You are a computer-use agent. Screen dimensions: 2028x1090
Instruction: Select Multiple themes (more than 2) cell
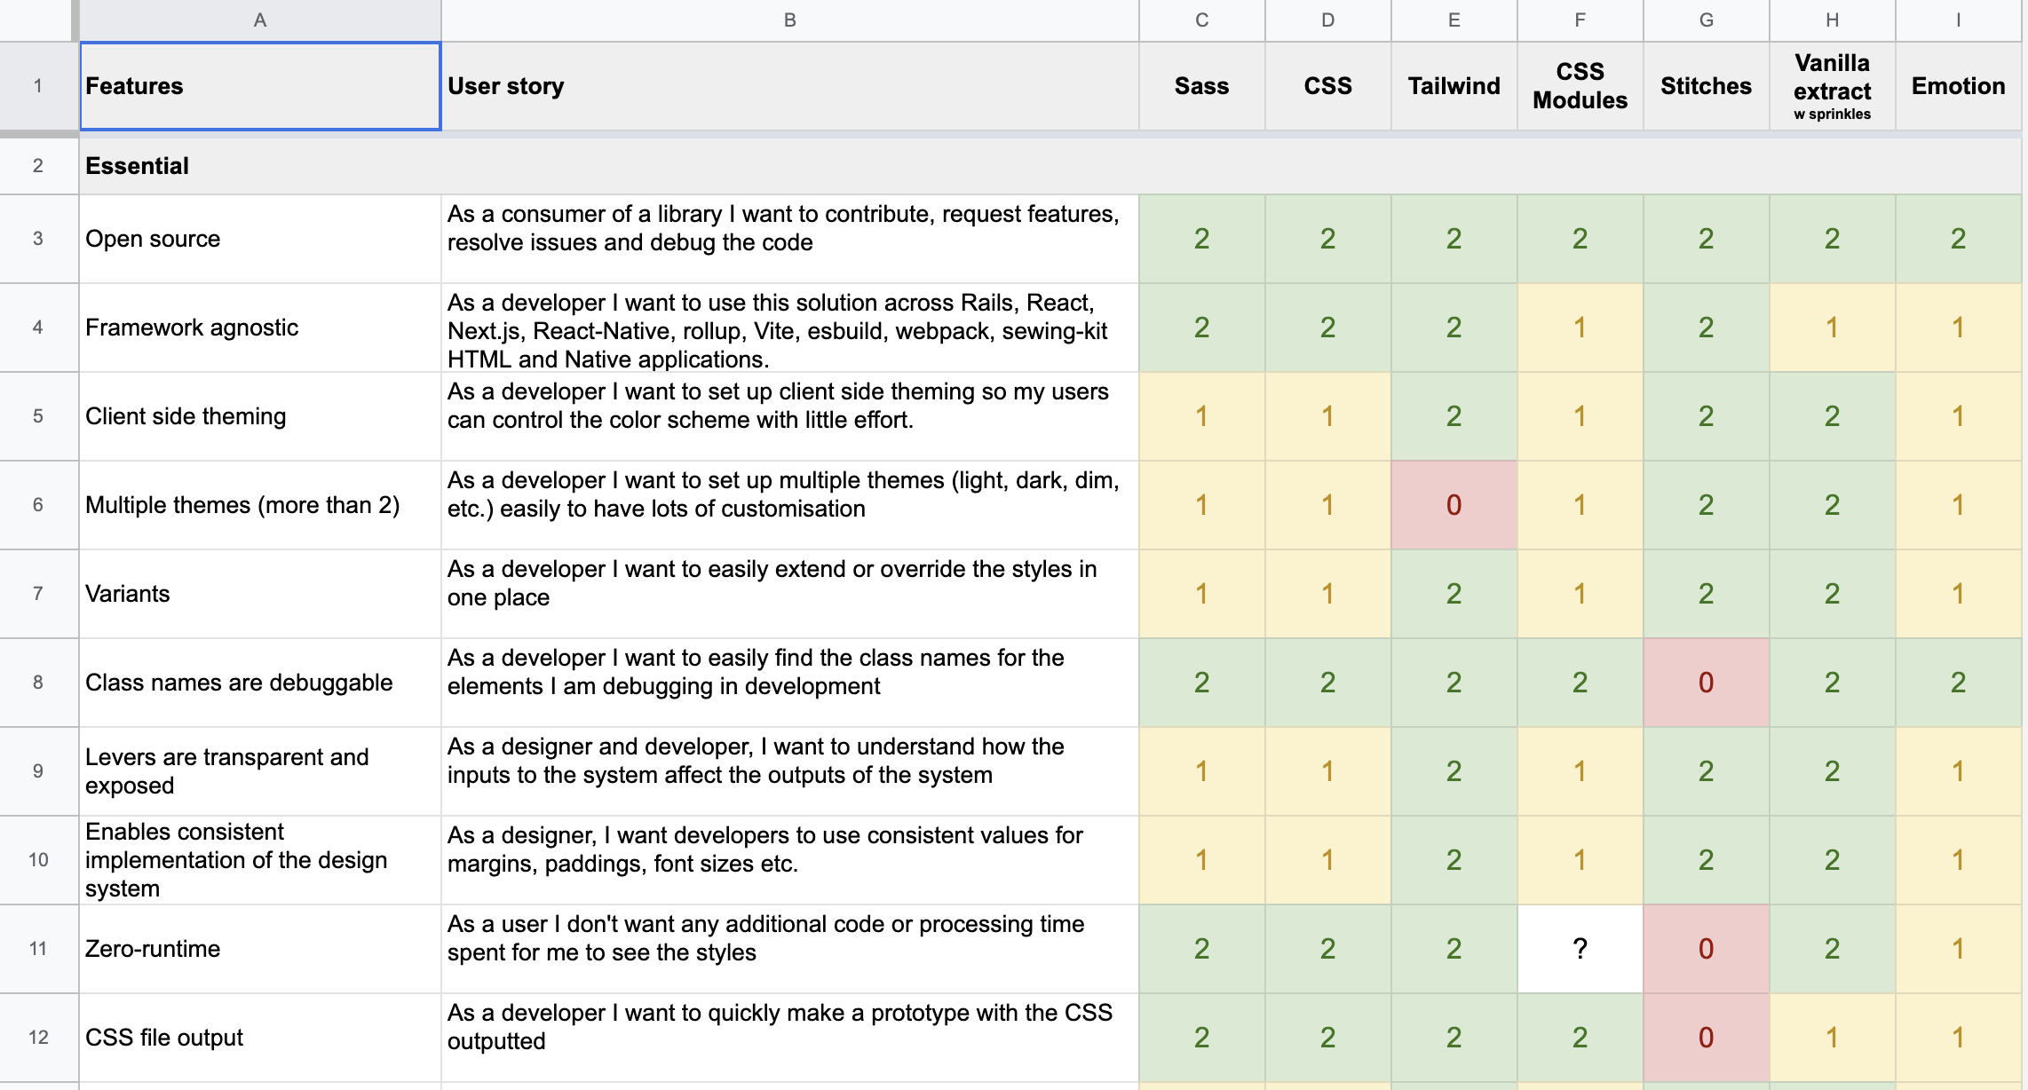tap(260, 505)
